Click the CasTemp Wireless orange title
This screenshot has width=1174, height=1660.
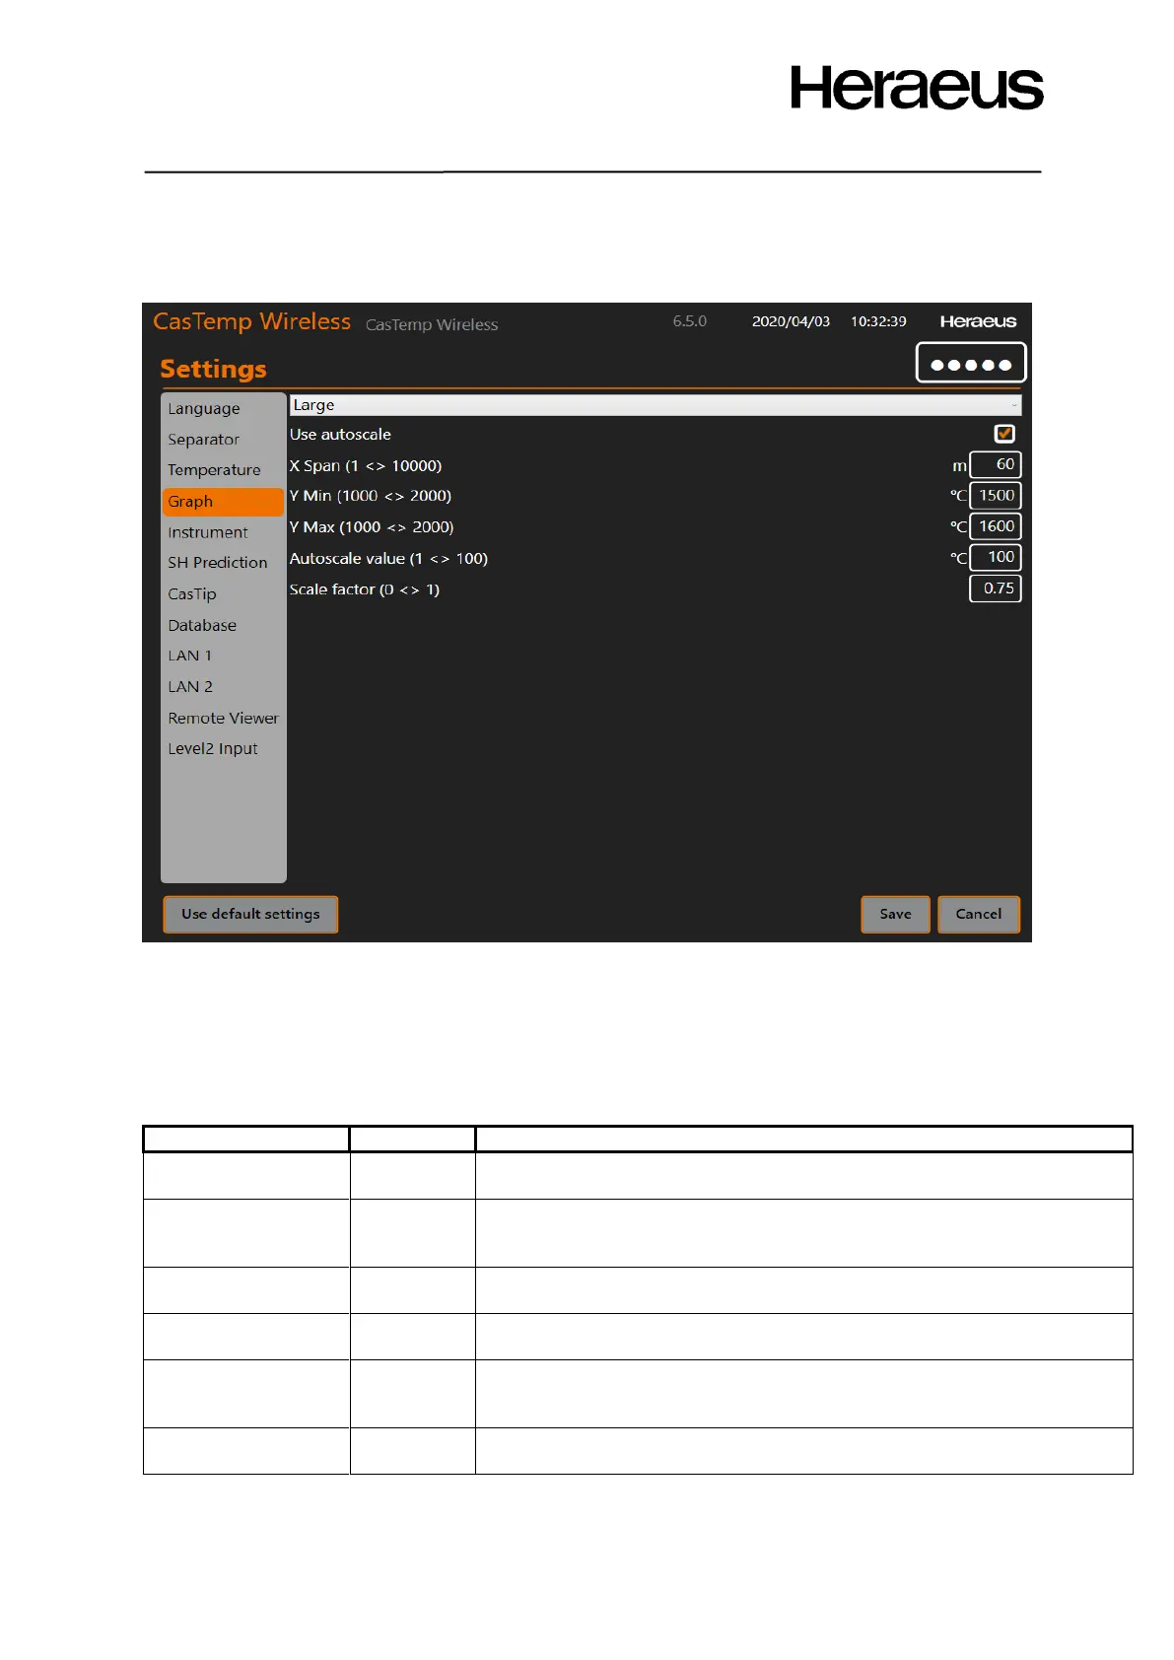tap(251, 321)
